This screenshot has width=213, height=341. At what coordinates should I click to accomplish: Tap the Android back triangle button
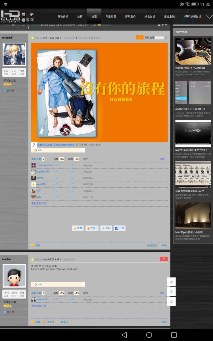click(124, 335)
